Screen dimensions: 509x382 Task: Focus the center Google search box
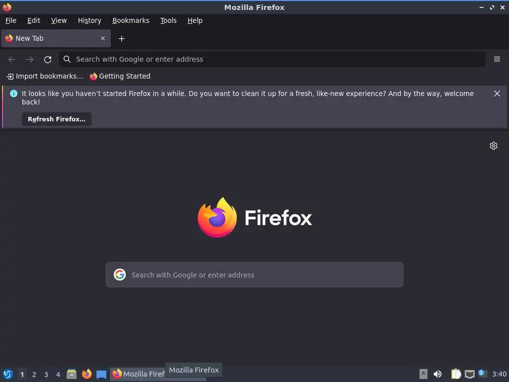pyautogui.click(x=254, y=275)
